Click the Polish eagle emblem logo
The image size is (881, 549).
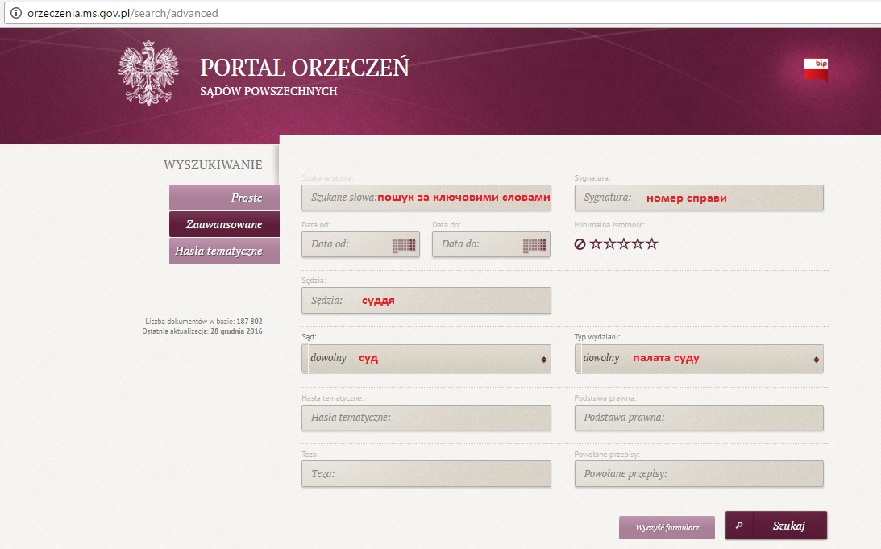click(x=148, y=74)
